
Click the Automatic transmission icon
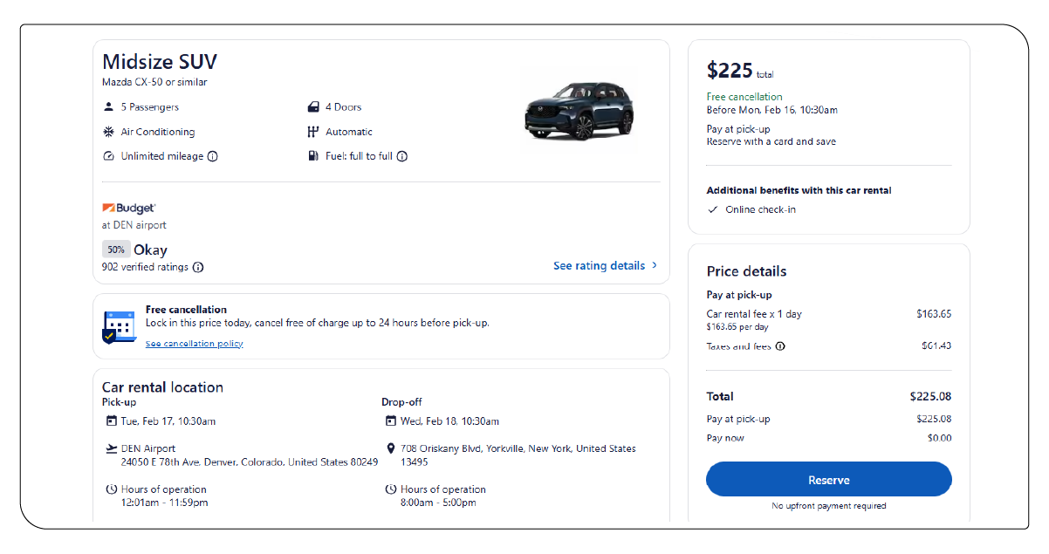[313, 133]
